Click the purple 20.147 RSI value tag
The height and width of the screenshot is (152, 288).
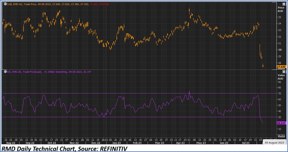click(x=281, y=123)
